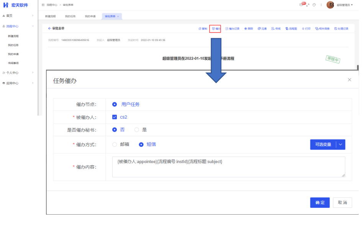Switch to the 新建流程 tab
Viewport: 364px width, 246px height.
pos(50,16)
